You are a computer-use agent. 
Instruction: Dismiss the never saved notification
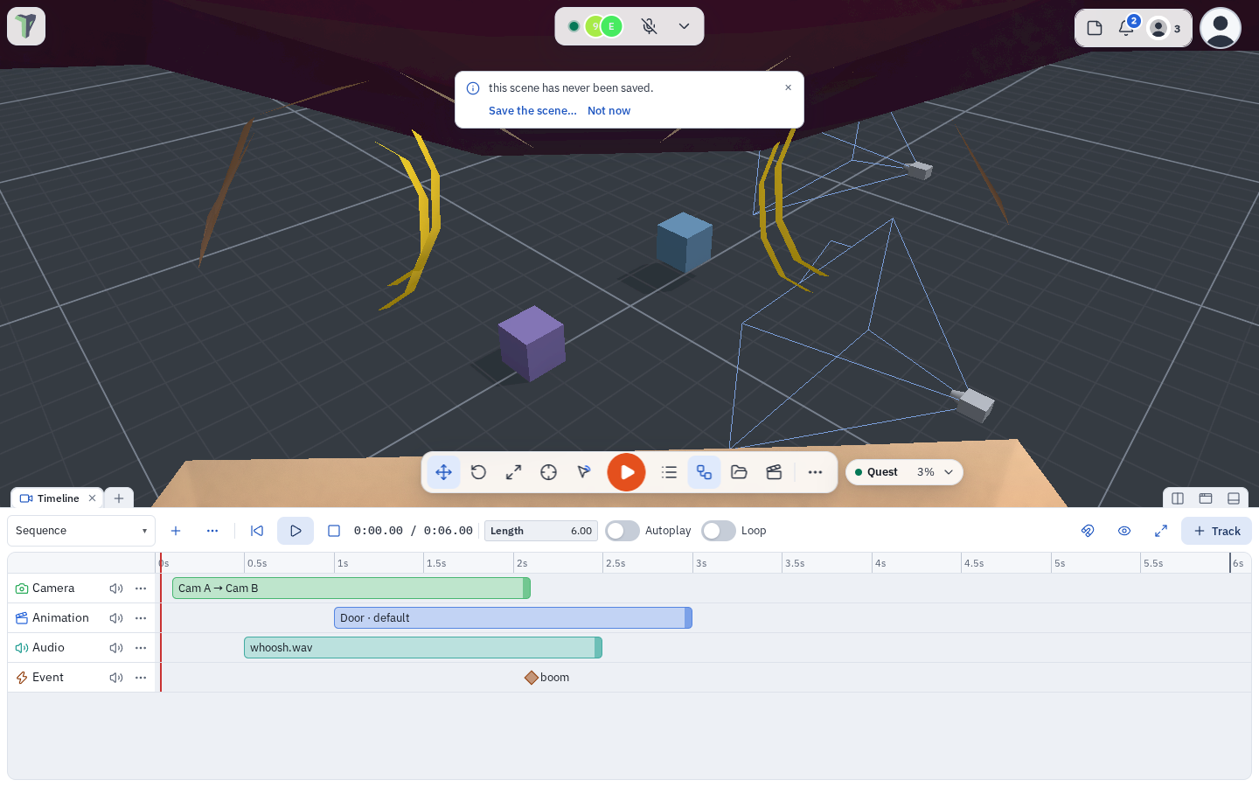pos(788,87)
